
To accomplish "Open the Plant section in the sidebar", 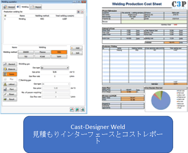I will click(x=10, y=89).
